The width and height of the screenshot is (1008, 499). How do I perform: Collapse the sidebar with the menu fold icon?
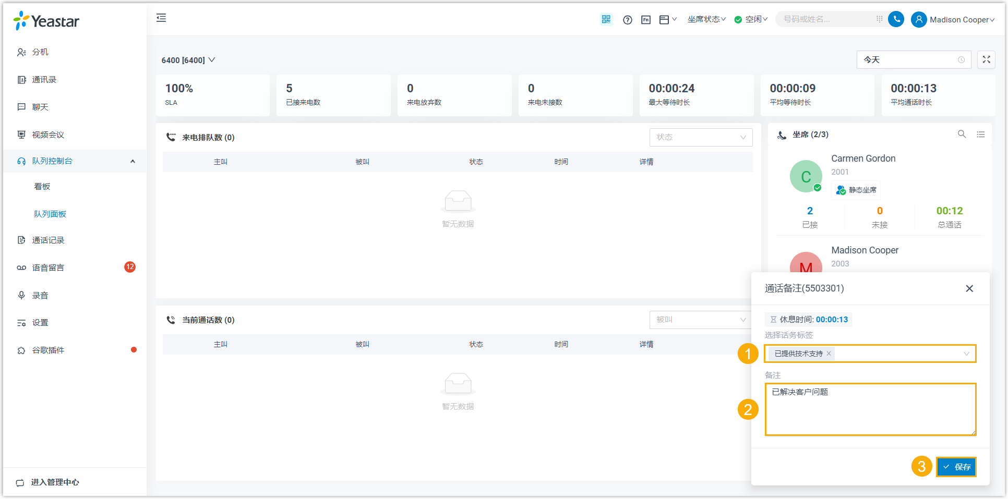click(161, 18)
